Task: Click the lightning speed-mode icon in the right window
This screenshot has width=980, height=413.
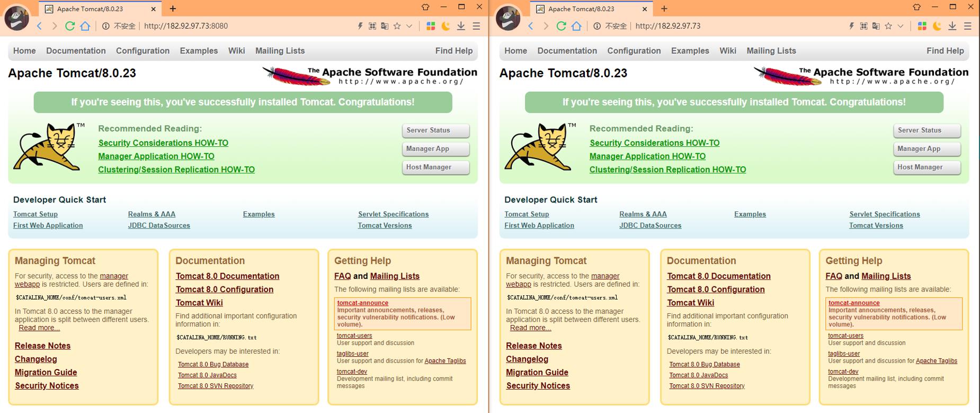Action: click(x=852, y=26)
